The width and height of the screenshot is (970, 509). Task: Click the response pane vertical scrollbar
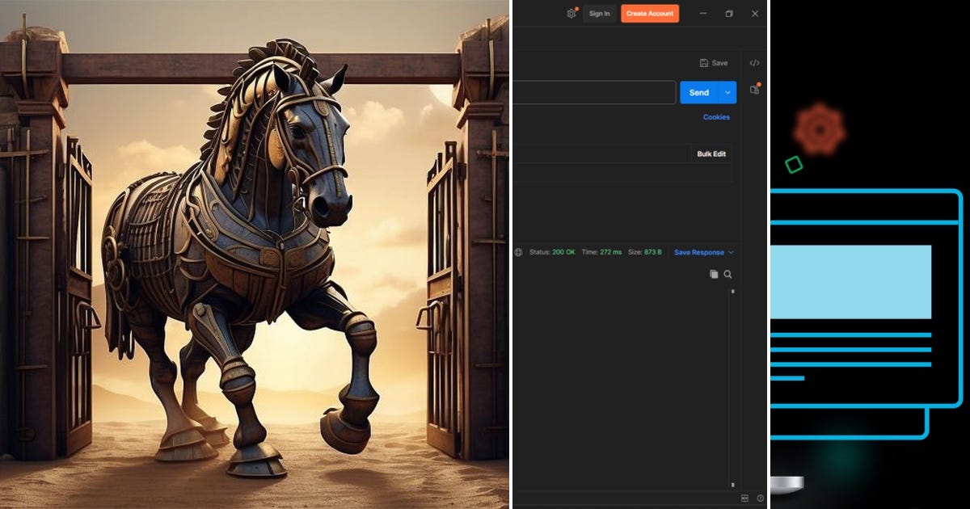733,388
